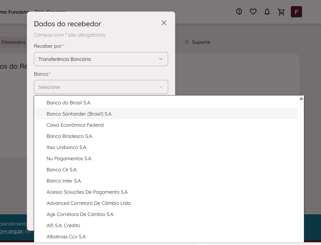Viewport: 321px width, 245px height.
Task: Open notifications bell icon
Action: [x=267, y=12]
